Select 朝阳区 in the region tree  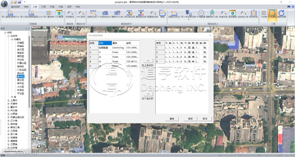click(x=20, y=56)
